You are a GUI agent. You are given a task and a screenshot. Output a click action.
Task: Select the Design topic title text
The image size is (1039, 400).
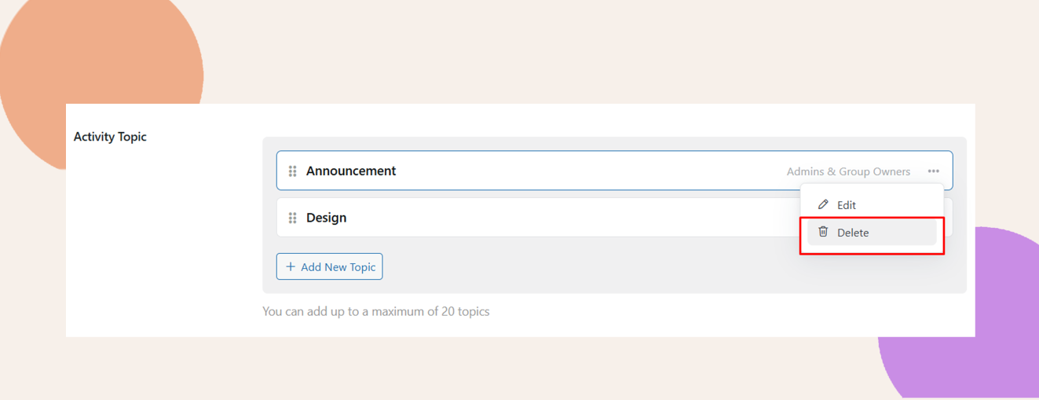(326, 218)
